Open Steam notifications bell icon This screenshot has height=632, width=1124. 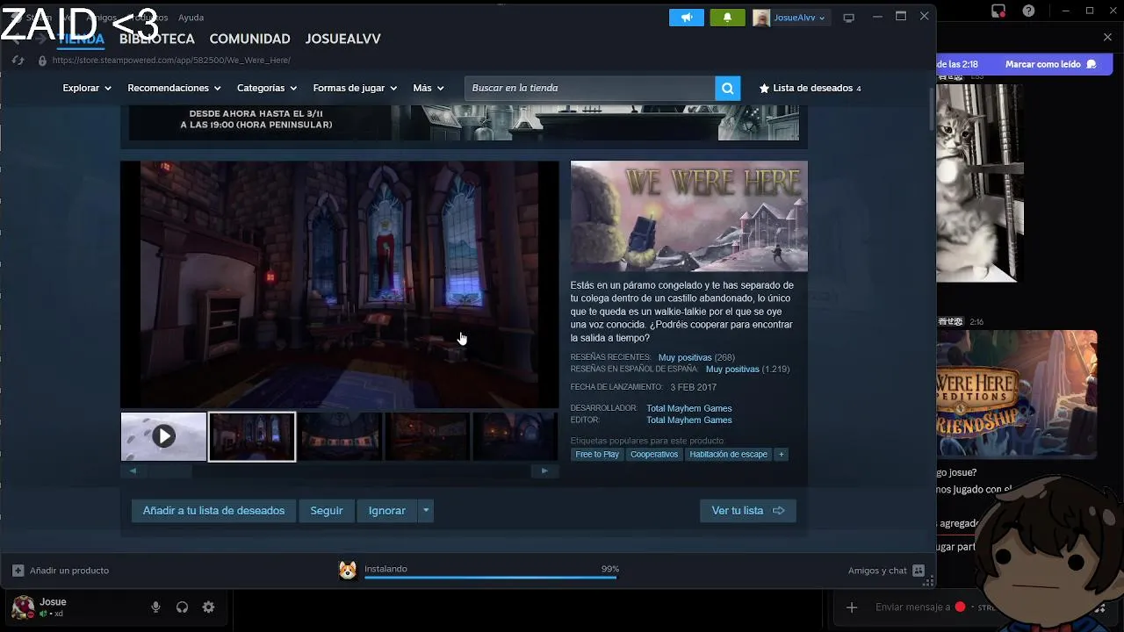pos(727,18)
